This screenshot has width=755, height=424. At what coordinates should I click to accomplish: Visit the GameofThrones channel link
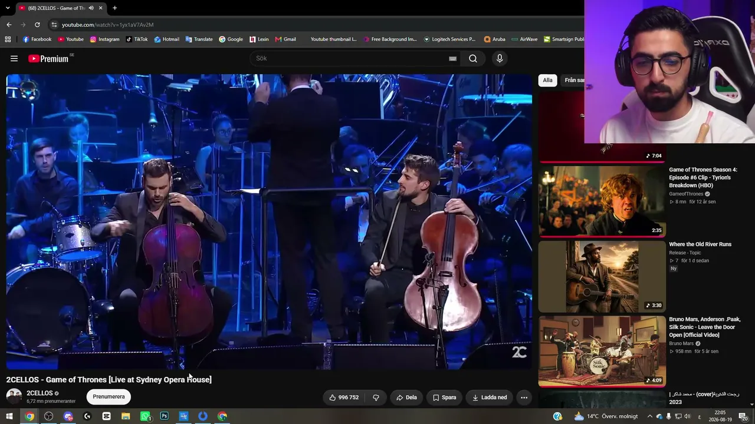point(686,194)
